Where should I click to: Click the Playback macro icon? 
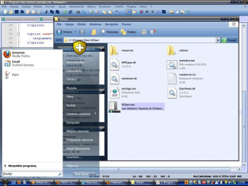153,12
